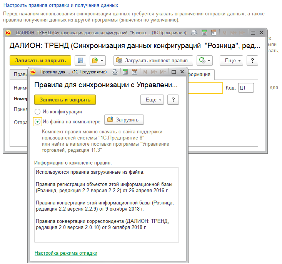Image resolution: width=282 pixels, height=264 pixels.
Task: Open calendar icon in ДАЛИОН window title bar
Action: point(214,33)
